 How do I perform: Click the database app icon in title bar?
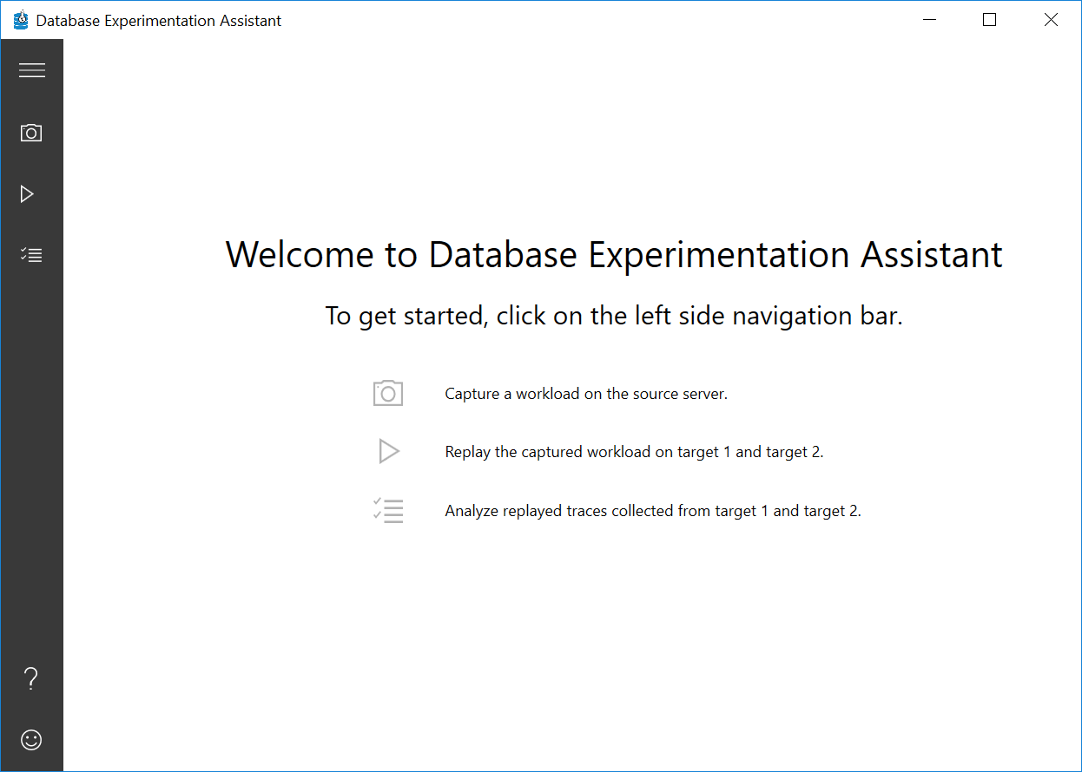click(x=21, y=20)
